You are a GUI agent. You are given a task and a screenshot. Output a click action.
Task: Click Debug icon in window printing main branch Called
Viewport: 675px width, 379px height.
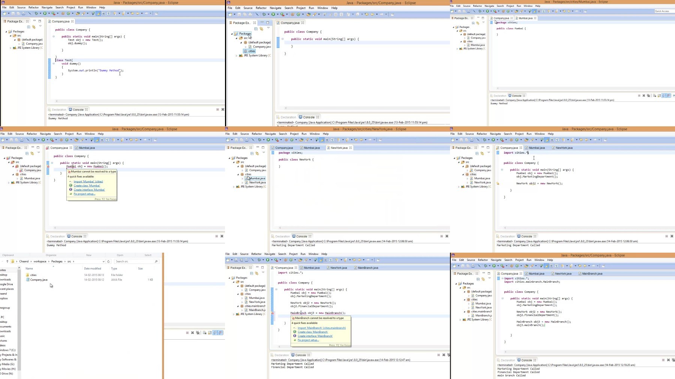coord(486,266)
